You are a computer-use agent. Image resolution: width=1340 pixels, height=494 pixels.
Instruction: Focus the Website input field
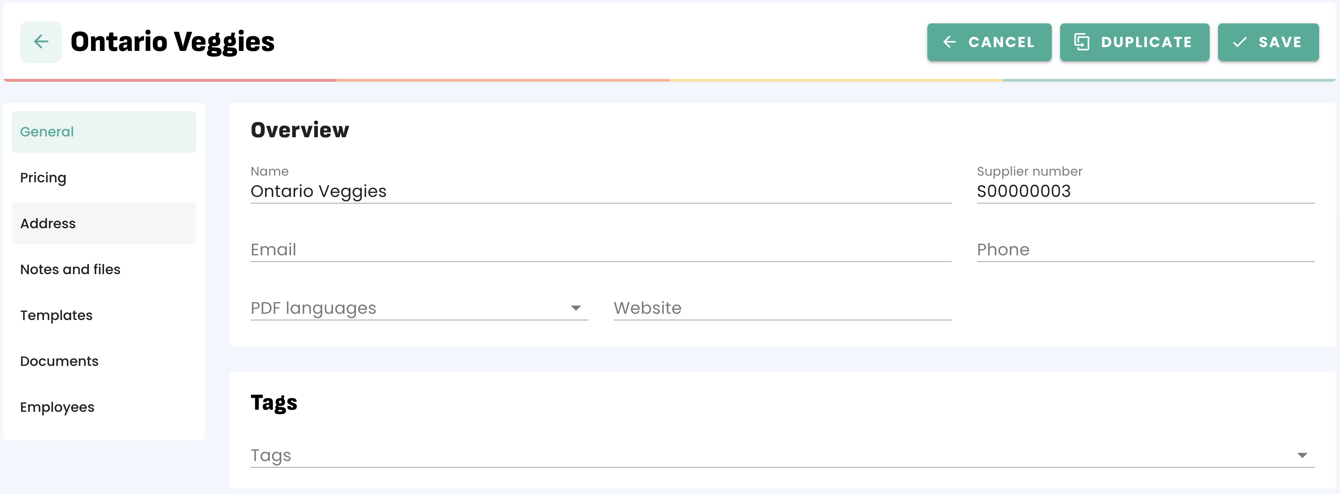coord(782,308)
